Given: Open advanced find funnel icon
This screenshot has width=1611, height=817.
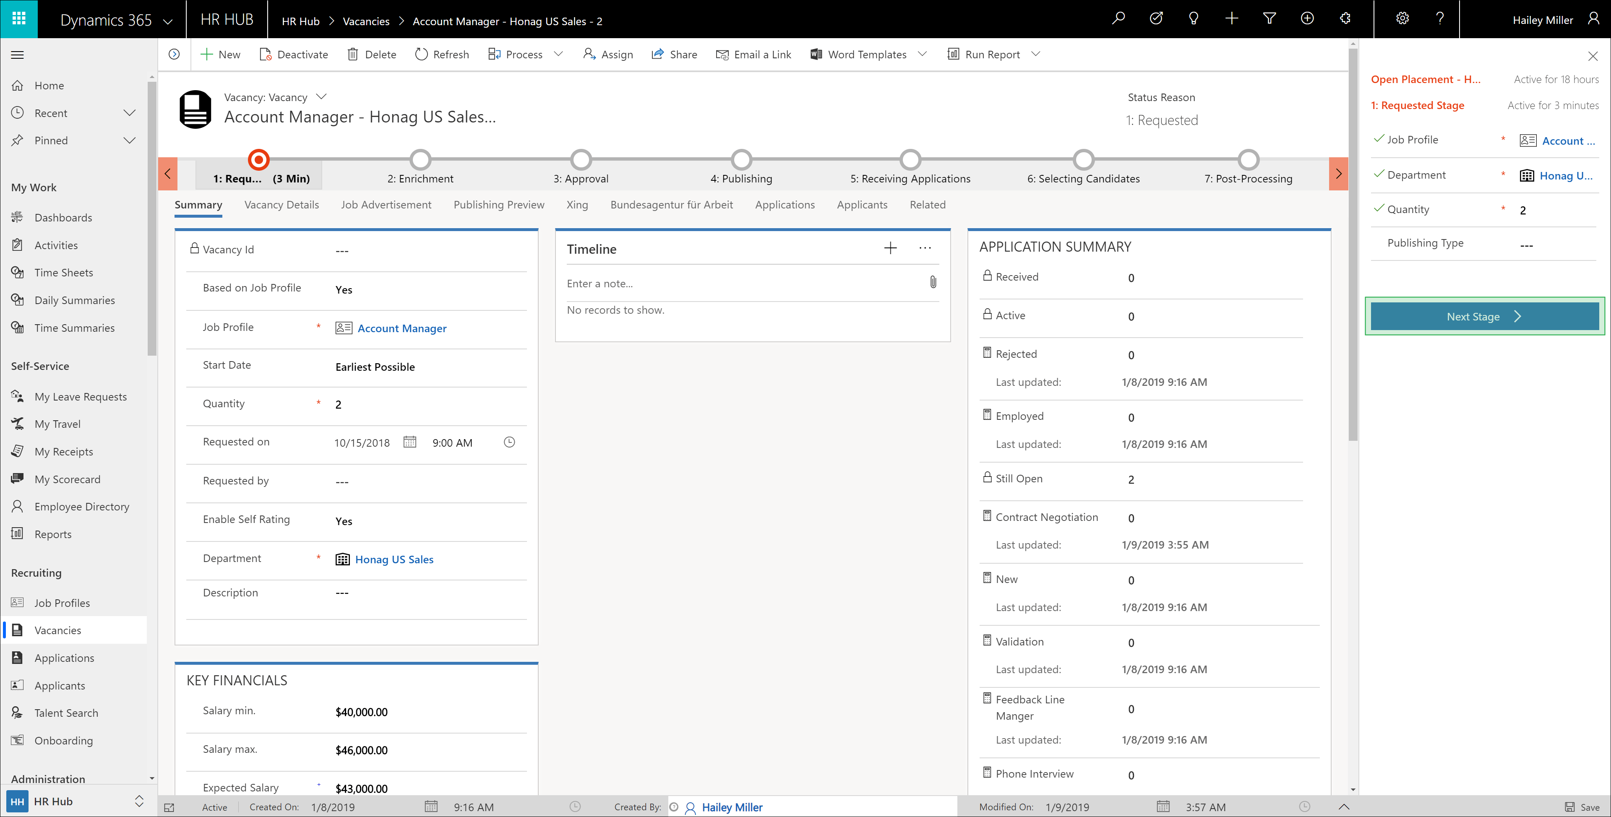Looking at the screenshot, I should point(1269,19).
